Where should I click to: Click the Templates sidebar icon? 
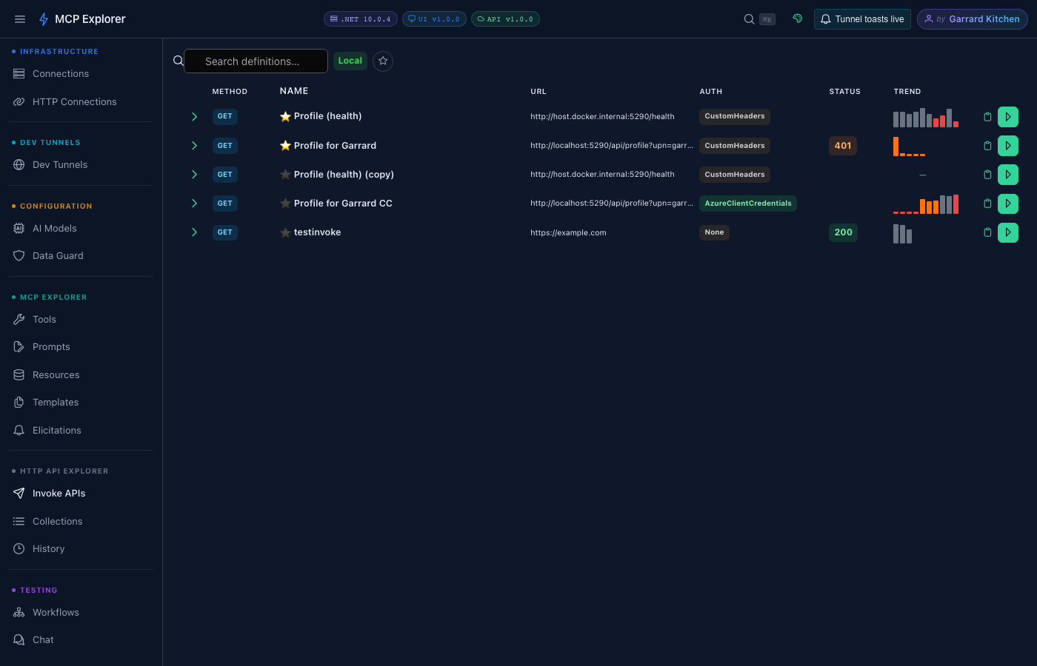click(19, 403)
